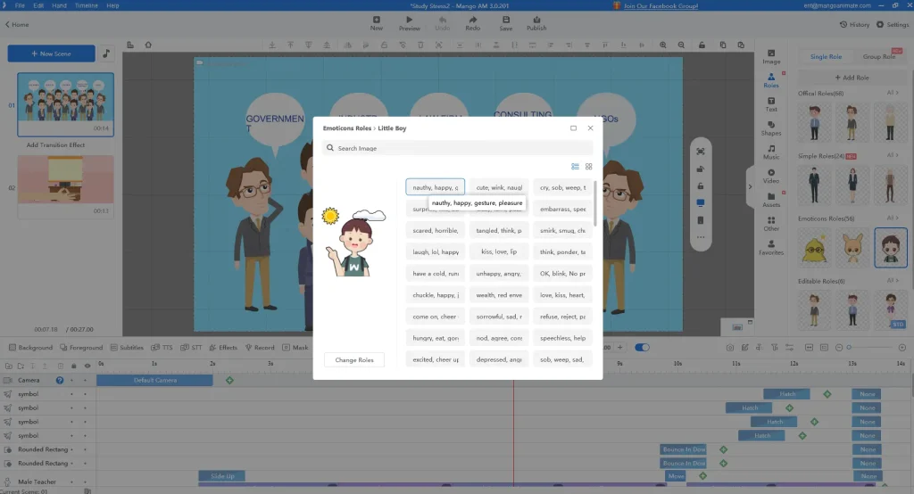Click the zoom in magnifier icon
Image resolution: width=914 pixels, height=494 pixels.
pos(663,45)
